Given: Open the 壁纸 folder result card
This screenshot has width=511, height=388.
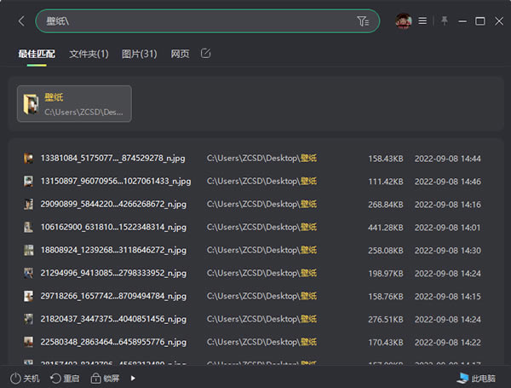Looking at the screenshot, I should [74, 103].
